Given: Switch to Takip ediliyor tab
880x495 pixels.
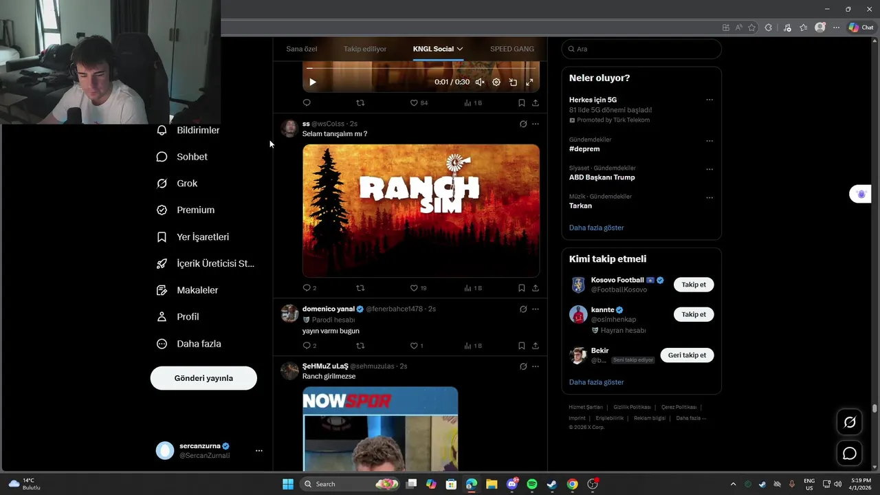Looking at the screenshot, I should coord(365,49).
